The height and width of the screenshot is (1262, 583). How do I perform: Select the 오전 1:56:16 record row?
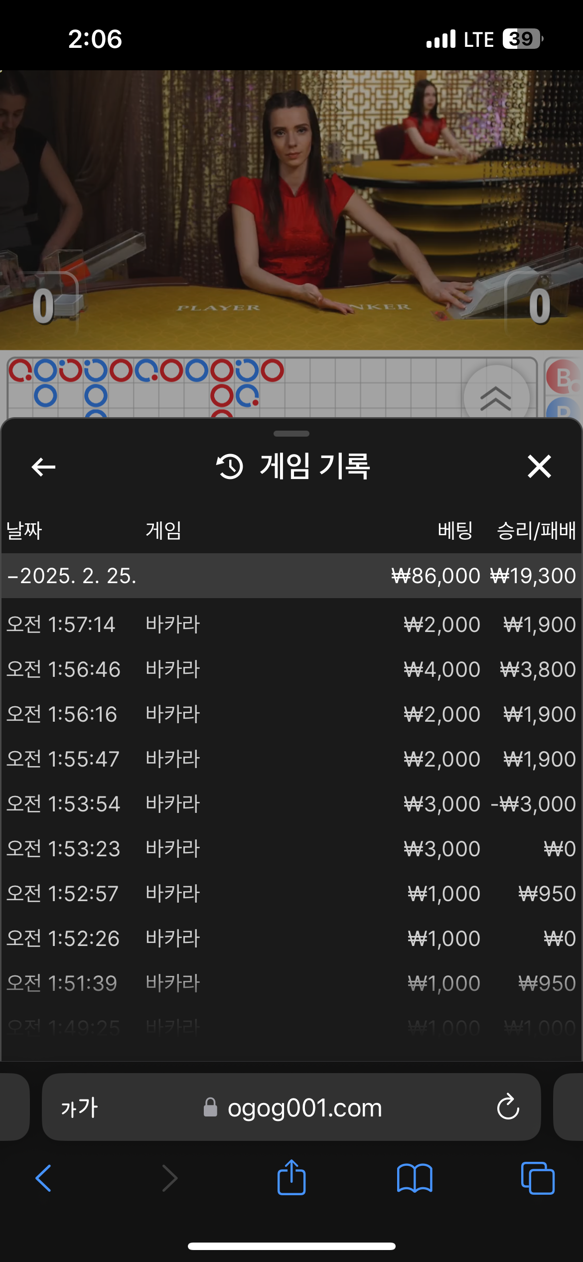click(x=291, y=714)
